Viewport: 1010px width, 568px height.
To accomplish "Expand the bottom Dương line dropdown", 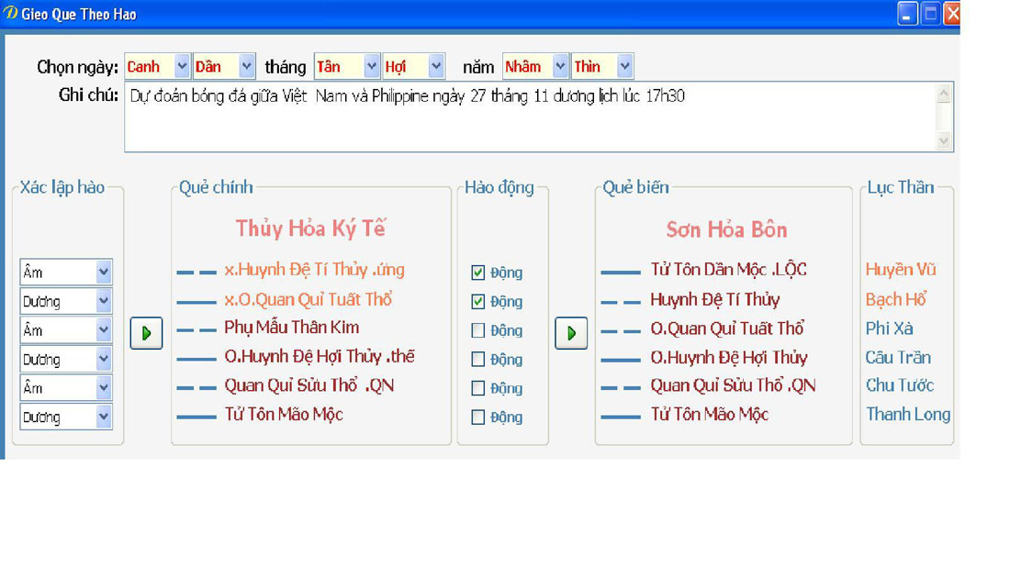I will click(103, 417).
